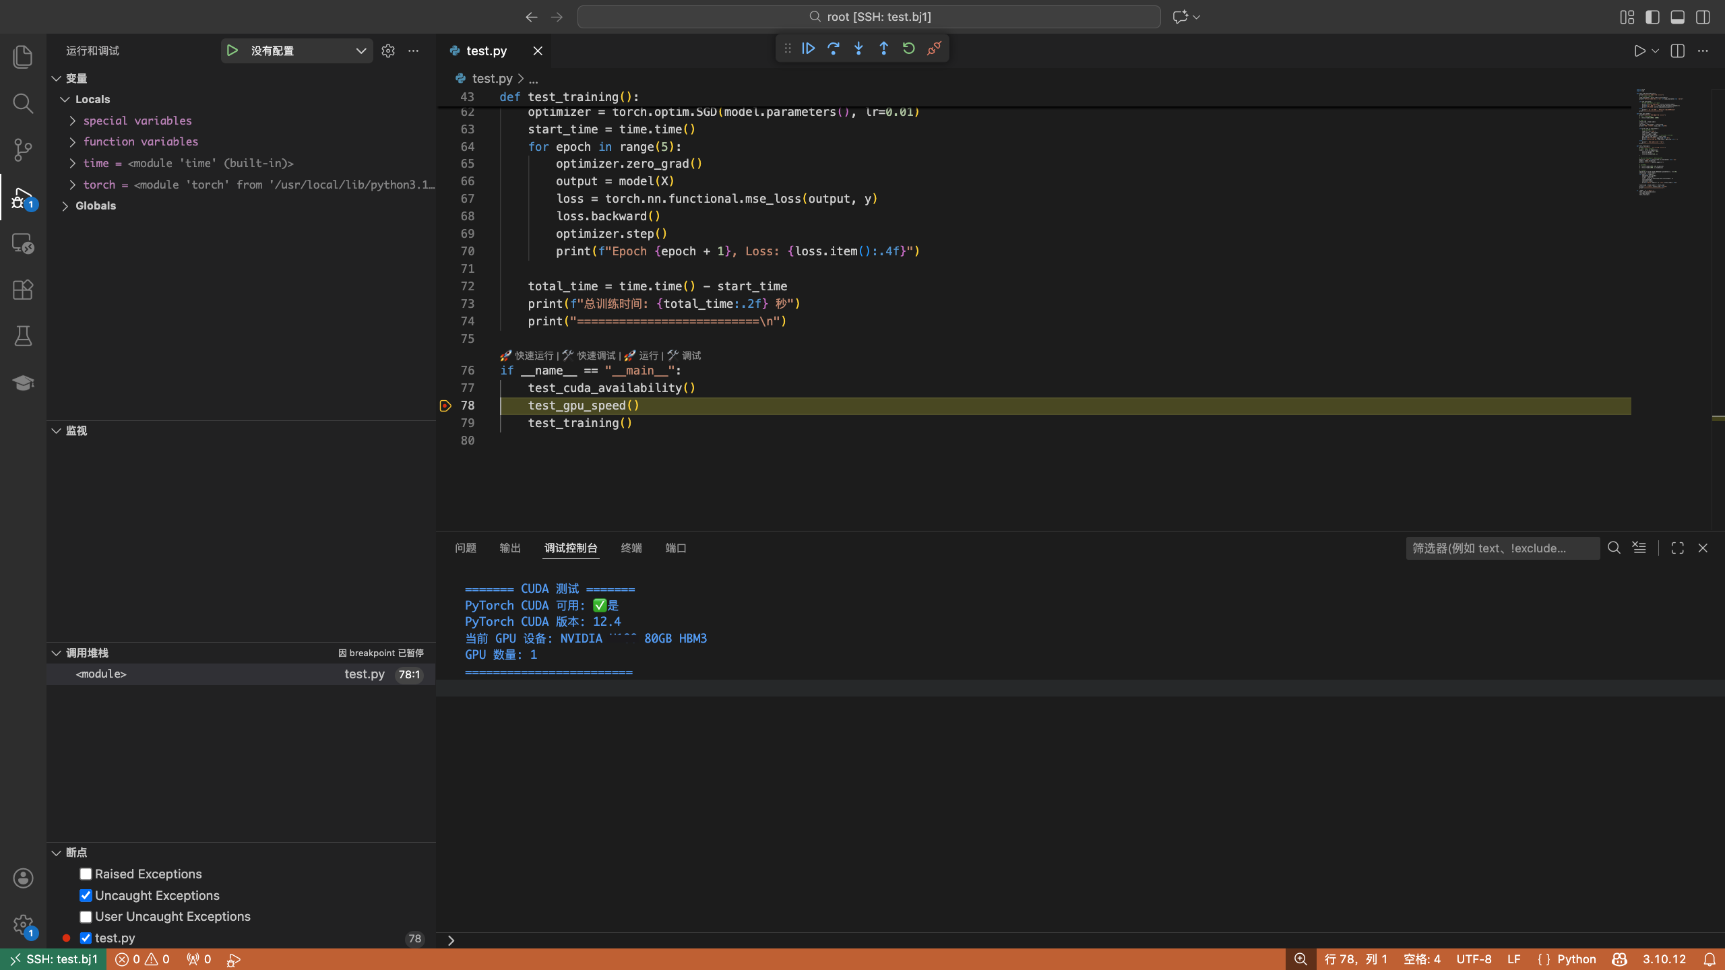Screen dimensions: 1725x970
Task: Open the Search panel icon
Action: (x=22, y=103)
